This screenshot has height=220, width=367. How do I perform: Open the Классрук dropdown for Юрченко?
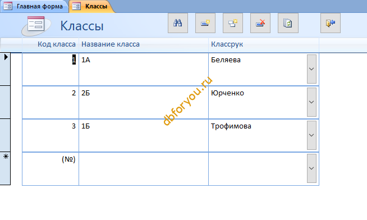tap(311, 102)
